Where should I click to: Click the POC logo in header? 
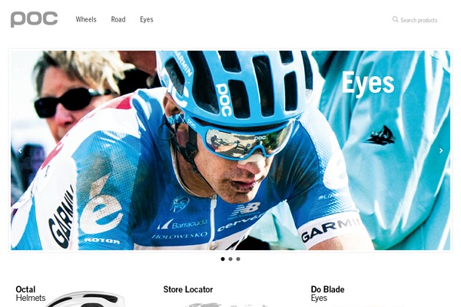pyautogui.click(x=34, y=19)
